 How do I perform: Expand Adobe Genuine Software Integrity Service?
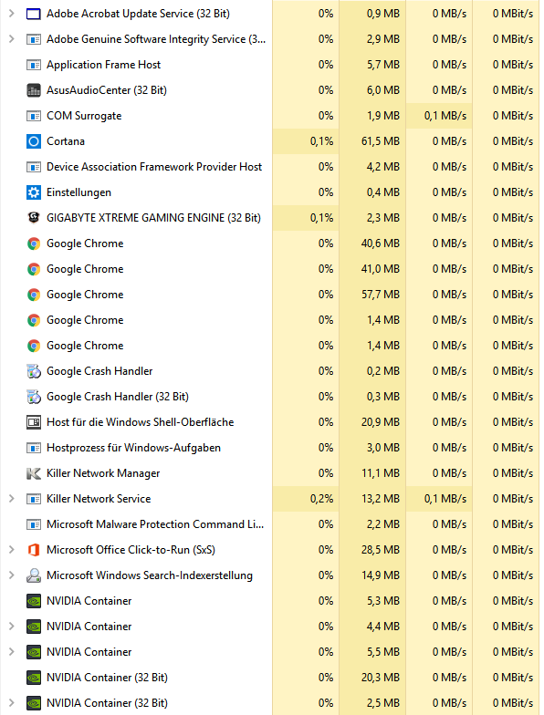click(11, 39)
